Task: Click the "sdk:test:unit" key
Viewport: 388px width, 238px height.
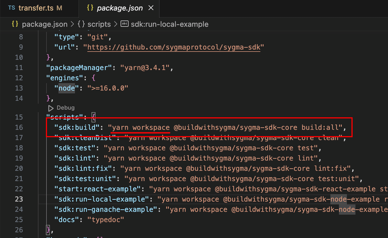Action: point(85,179)
